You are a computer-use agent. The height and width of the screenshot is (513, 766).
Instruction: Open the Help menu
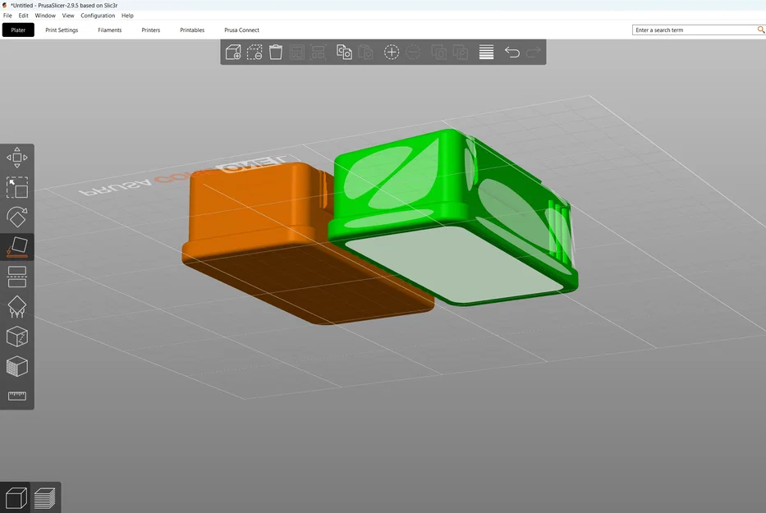[127, 16]
